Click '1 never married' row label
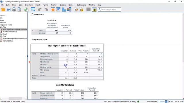The width and height of the screenshot is (184, 103). coord(45,93)
